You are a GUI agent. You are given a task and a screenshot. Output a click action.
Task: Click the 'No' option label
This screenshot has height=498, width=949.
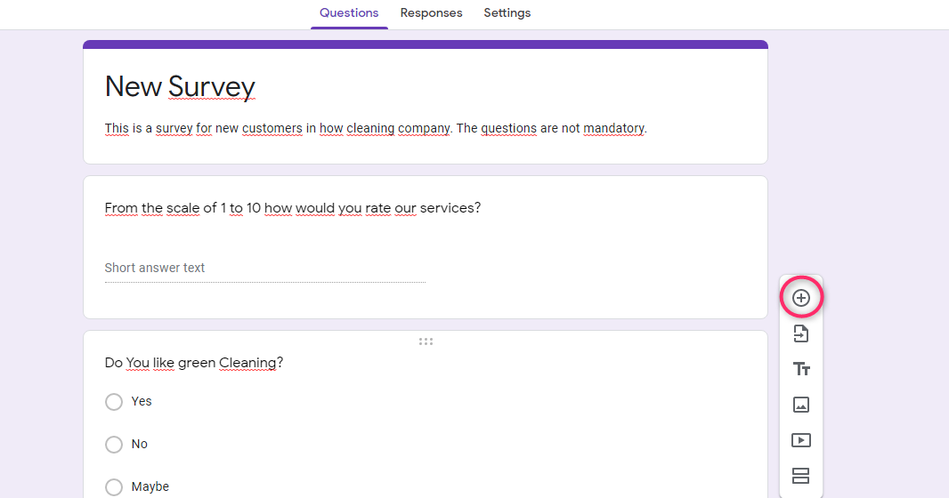click(x=139, y=444)
